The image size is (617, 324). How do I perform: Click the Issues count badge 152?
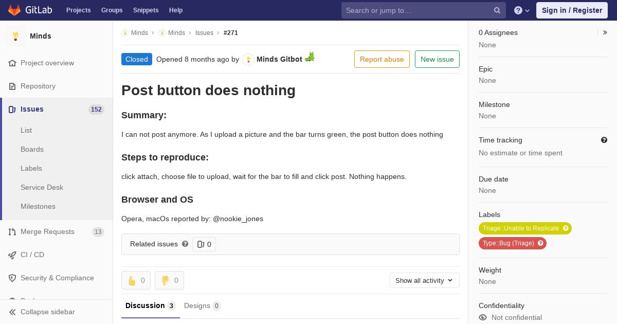96,110
